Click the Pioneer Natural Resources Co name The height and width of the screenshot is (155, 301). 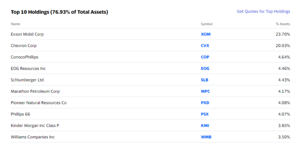38,103
